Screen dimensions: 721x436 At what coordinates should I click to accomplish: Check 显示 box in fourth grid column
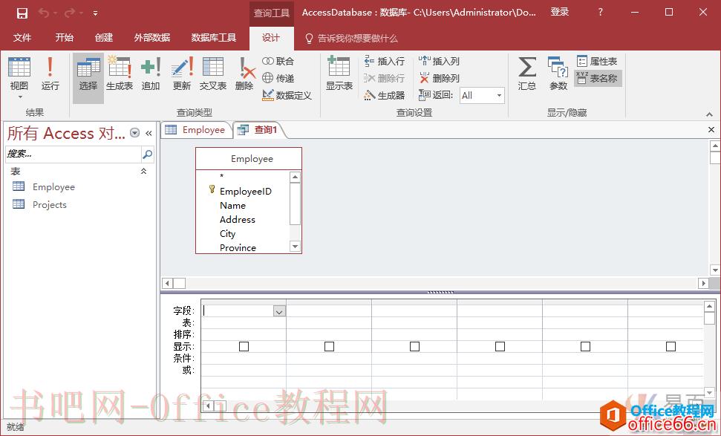(500, 346)
